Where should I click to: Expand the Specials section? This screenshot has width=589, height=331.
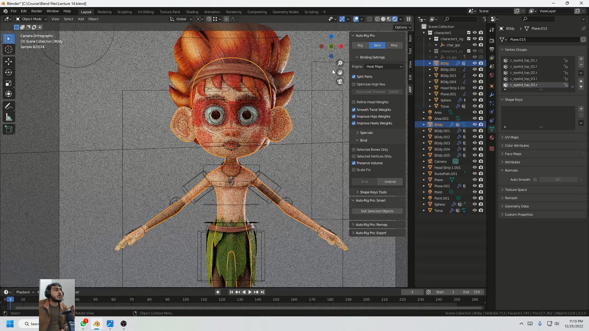(366, 132)
